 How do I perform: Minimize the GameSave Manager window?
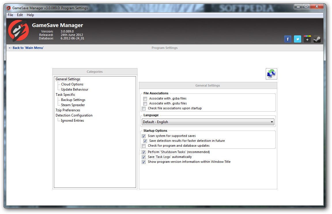click(298, 7)
